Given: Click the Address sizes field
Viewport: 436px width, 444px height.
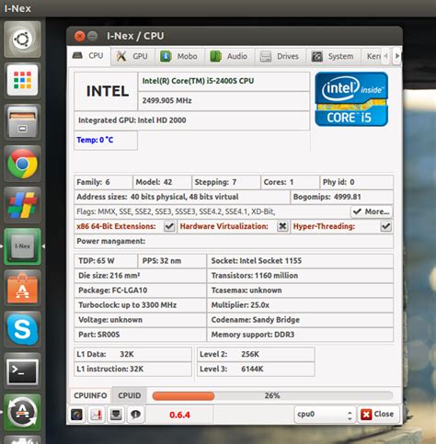Looking at the screenshot, I should [x=182, y=197].
